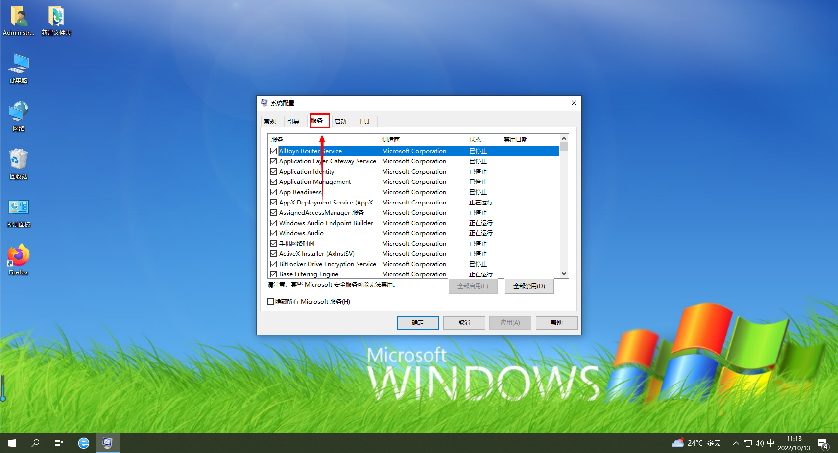Uncheck ActiveX Installer (AxInstSV) checkbox
Screen dimensions: 838x453
[274, 254]
